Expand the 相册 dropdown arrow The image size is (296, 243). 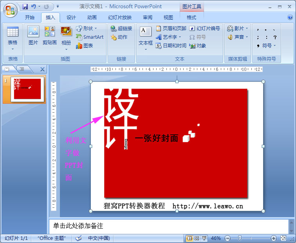[x=66, y=50]
